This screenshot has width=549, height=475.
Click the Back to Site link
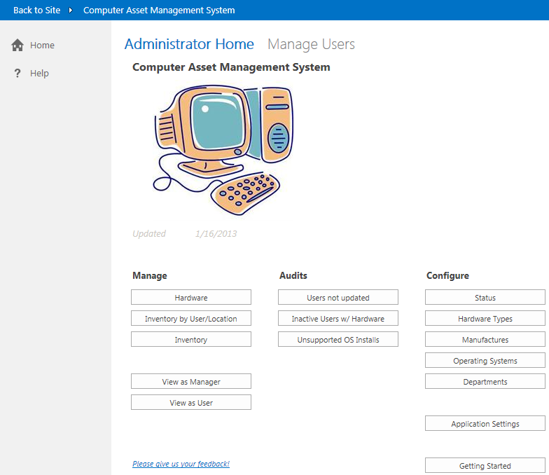[x=36, y=10]
